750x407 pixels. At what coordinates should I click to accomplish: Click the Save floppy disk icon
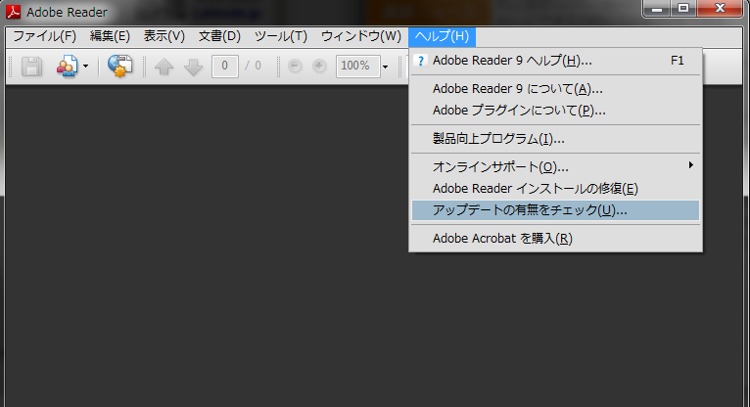31,67
